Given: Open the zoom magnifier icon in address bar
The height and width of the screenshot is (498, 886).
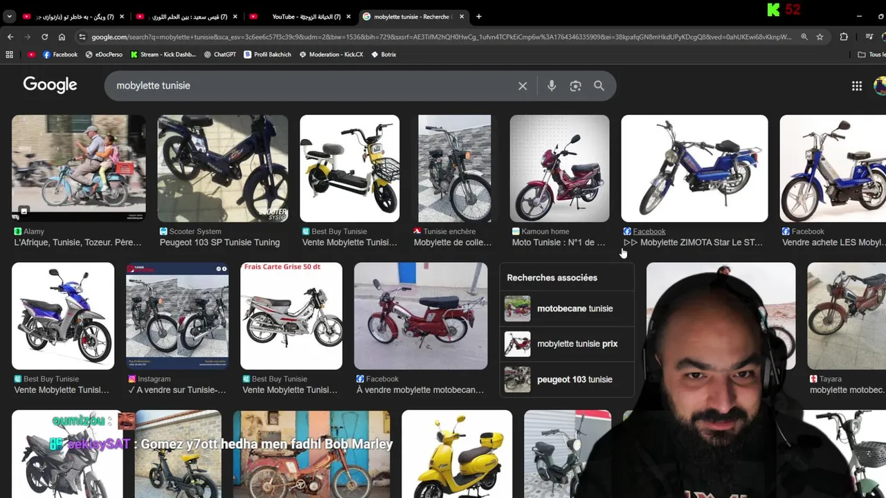Looking at the screenshot, I should (x=804, y=37).
